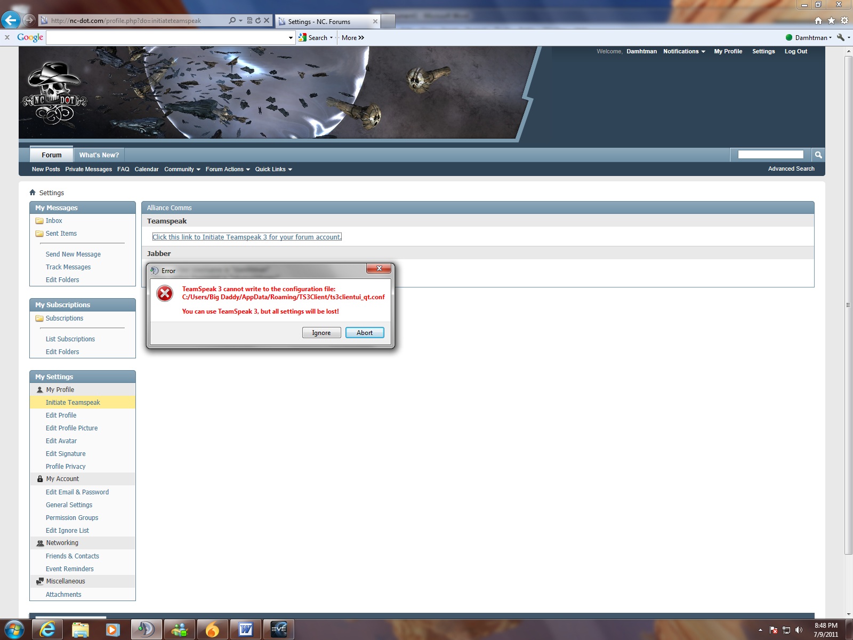
Task: Switch to the EVE client on taskbar
Action: [278, 630]
